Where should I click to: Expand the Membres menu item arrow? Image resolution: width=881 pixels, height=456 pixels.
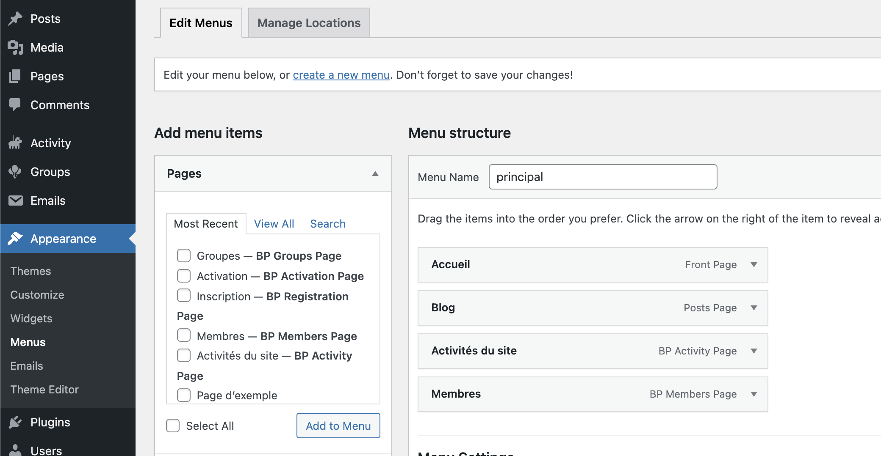click(x=754, y=394)
